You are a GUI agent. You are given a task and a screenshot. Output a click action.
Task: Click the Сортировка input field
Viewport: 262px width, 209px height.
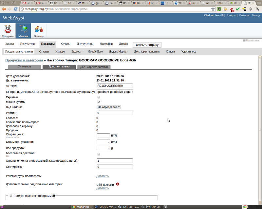click(115, 167)
